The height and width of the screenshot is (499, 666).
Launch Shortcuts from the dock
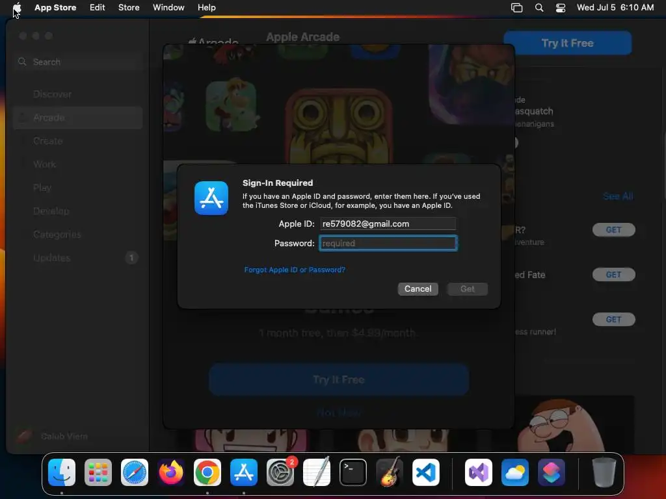[x=552, y=472]
